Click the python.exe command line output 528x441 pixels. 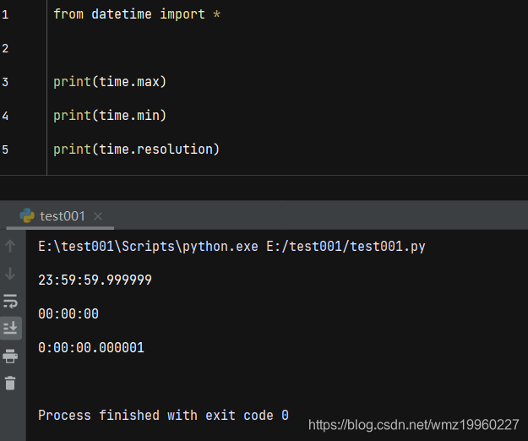pyautogui.click(x=231, y=247)
